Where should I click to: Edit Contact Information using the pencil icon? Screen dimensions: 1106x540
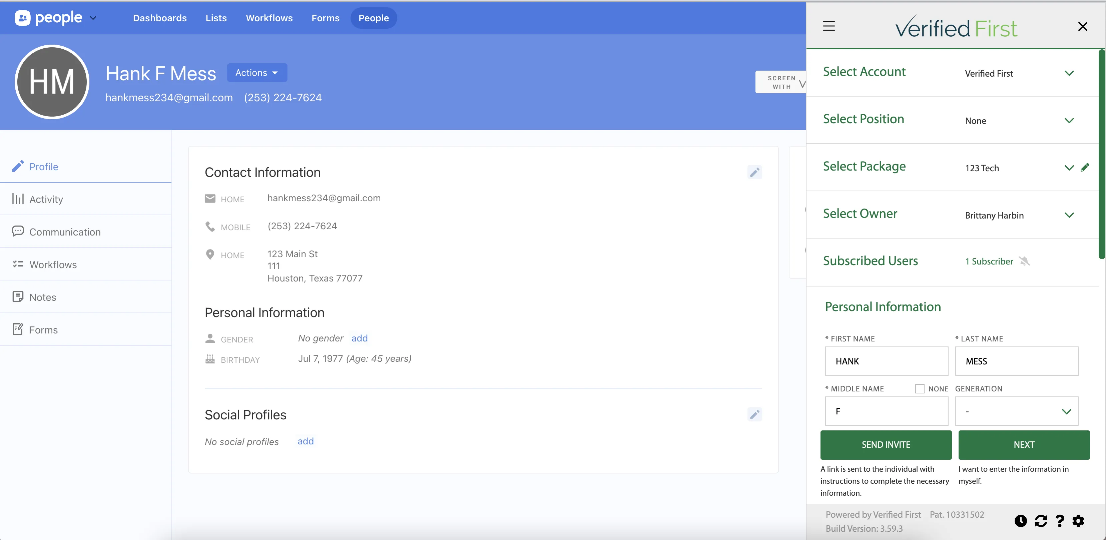pyautogui.click(x=755, y=173)
